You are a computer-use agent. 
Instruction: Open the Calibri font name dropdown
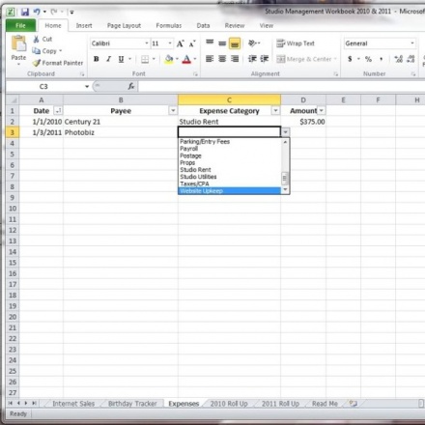pyautogui.click(x=147, y=43)
